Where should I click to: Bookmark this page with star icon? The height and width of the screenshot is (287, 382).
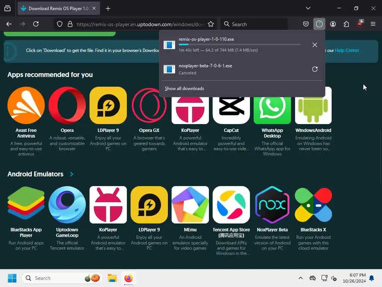(x=211, y=24)
